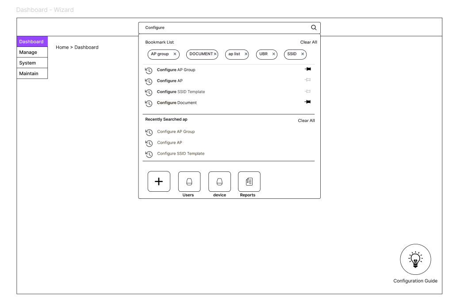Open the device shortcut tile

point(219,182)
